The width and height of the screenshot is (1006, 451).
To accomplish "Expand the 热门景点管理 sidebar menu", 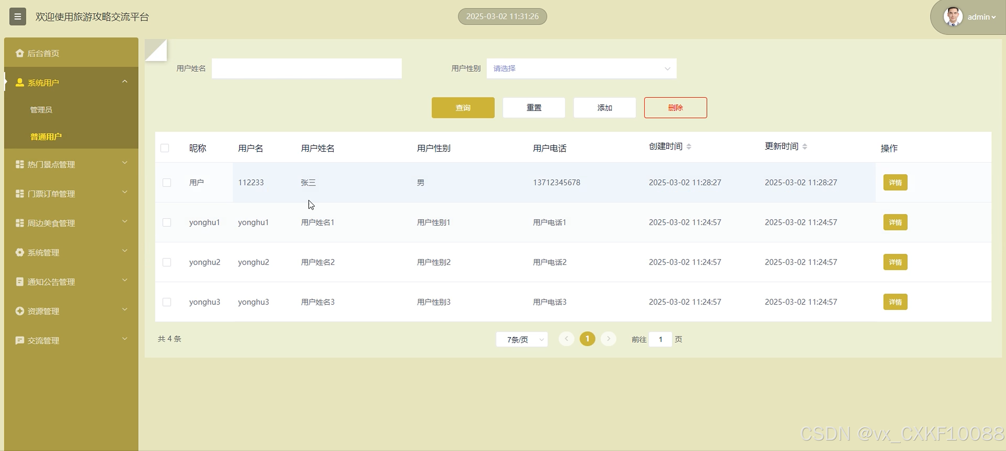I will 71,164.
